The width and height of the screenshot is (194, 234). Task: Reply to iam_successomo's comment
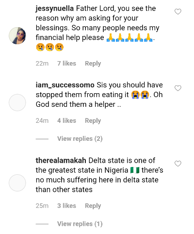click(93, 121)
